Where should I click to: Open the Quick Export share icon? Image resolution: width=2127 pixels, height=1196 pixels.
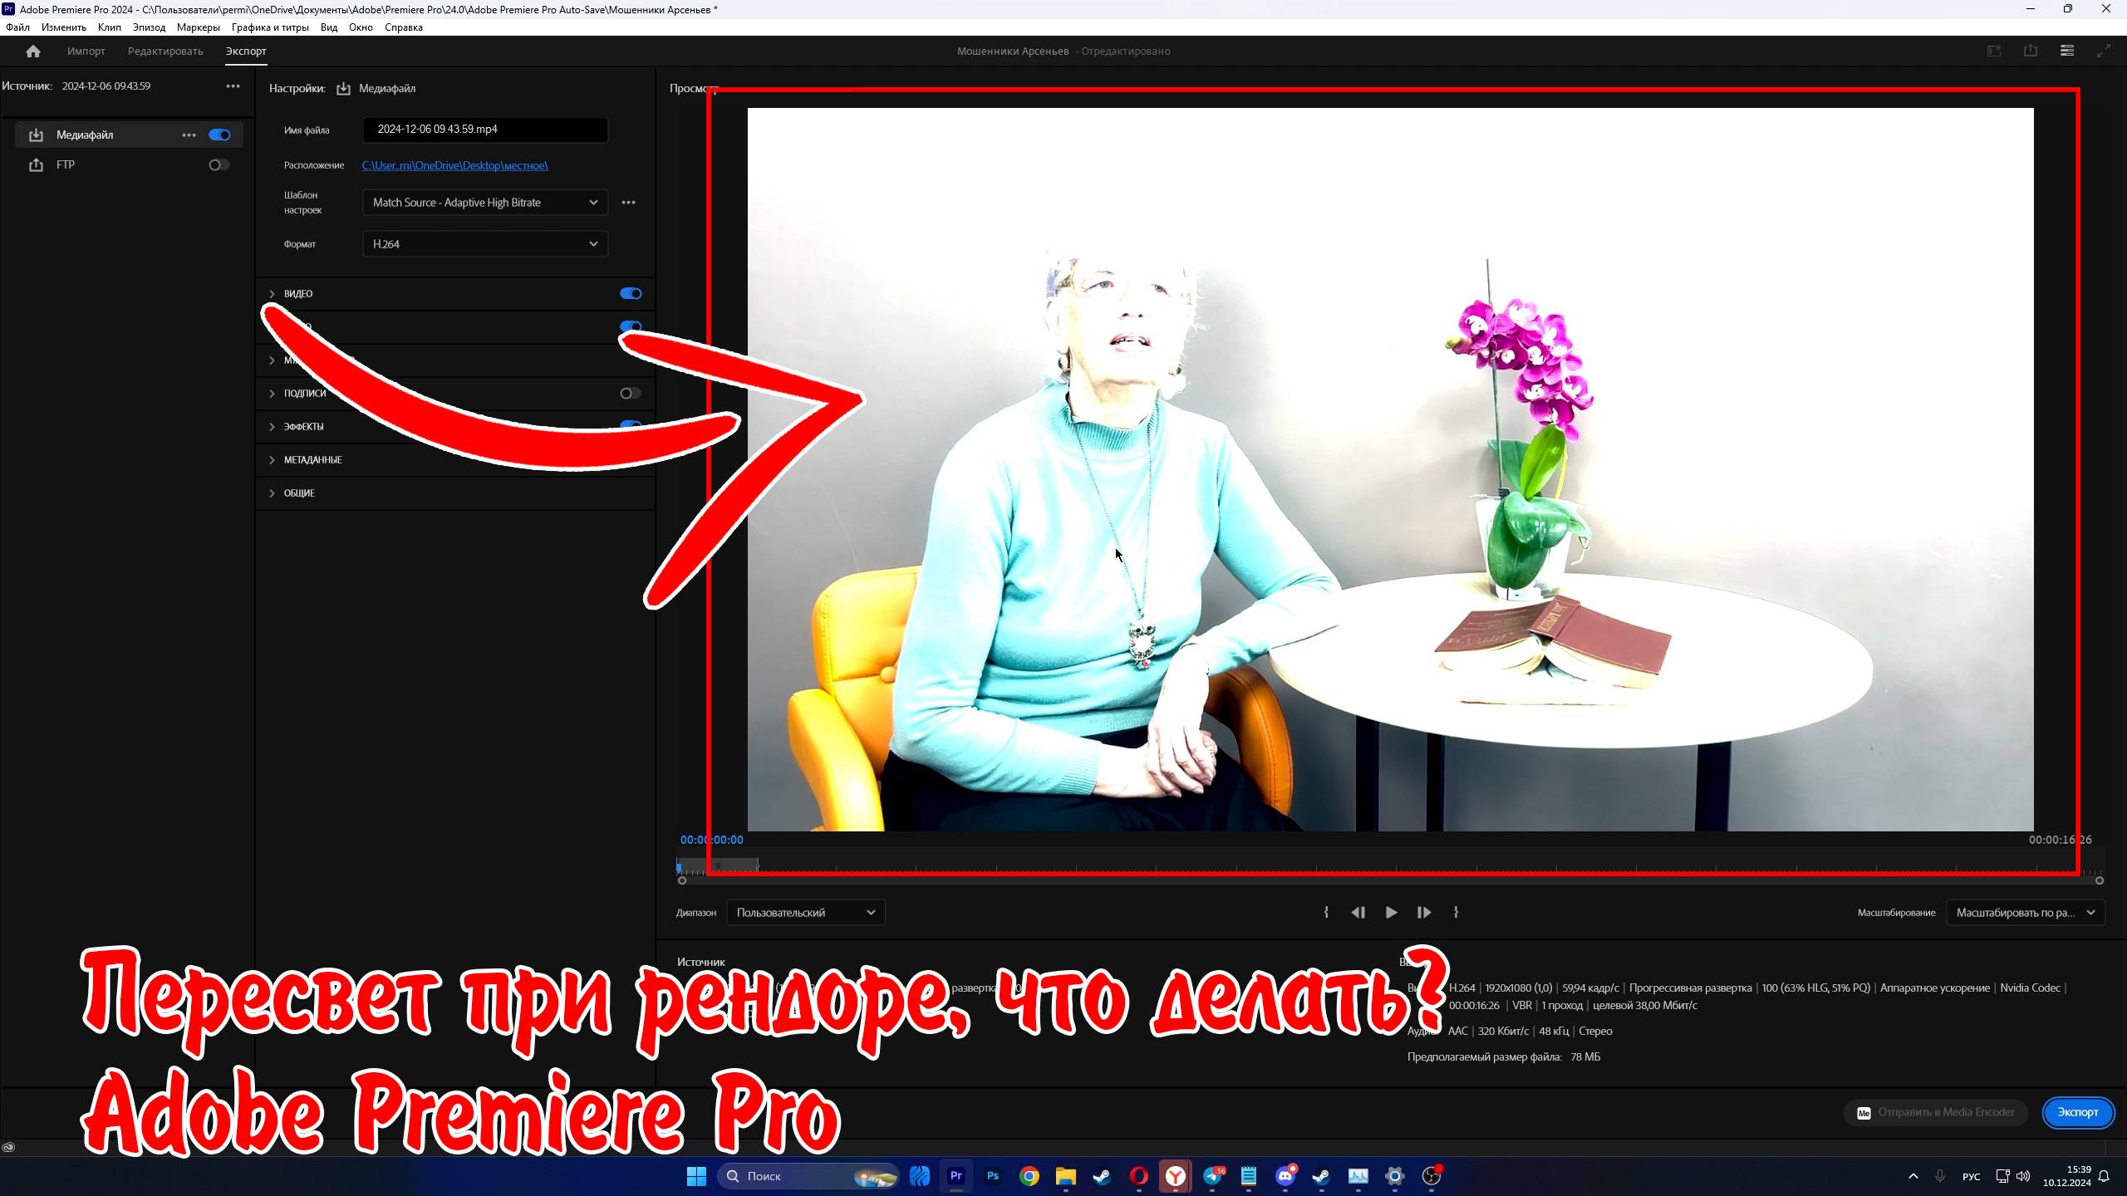[2030, 51]
